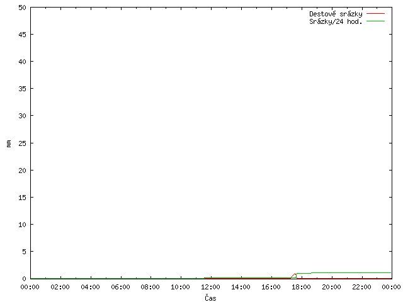Click the x-axis time label 20:00

[332, 287]
